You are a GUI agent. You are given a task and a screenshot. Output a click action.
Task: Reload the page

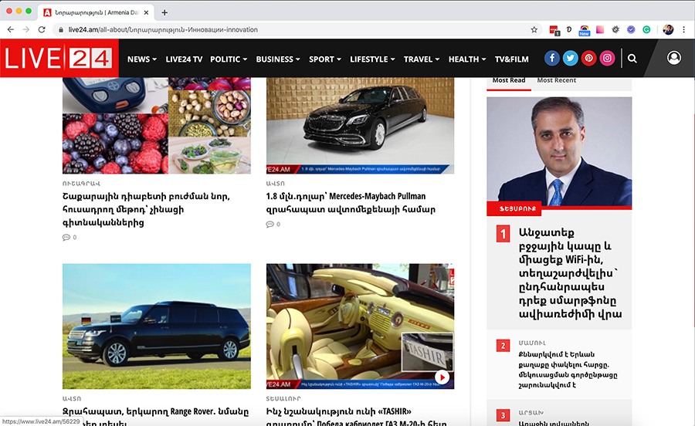(42, 29)
